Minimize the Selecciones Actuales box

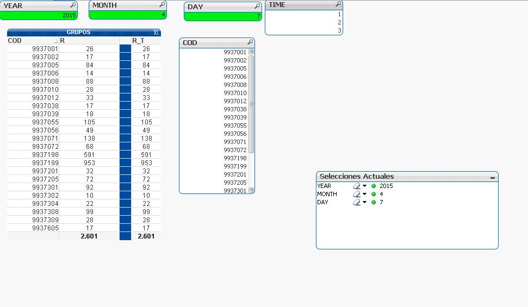tap(493, 177)
